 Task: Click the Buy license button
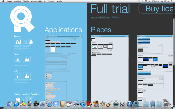pos(156,8)
